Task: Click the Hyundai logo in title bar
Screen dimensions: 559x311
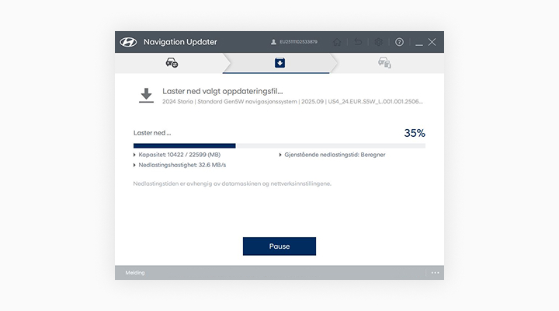Action: click(x=128, y=42)
